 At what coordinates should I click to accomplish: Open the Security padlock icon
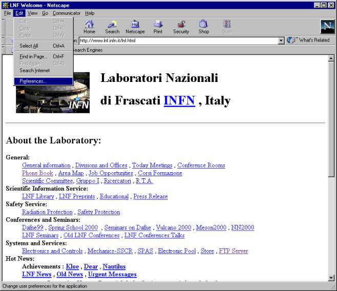coord(181,27)
